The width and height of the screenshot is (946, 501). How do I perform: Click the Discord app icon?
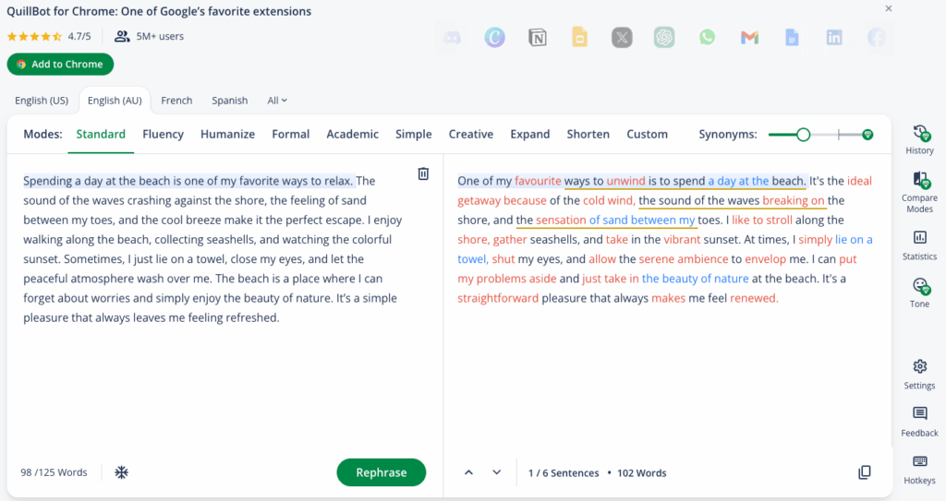tap(452, 38)
